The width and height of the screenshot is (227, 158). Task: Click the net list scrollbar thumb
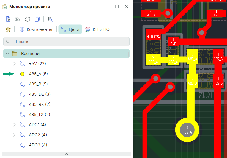click(128, 55)
